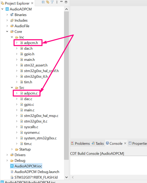Switch to the Tasks tab
Screen dimensions: 147x183
pyautogui.click(x=98, y=143)
